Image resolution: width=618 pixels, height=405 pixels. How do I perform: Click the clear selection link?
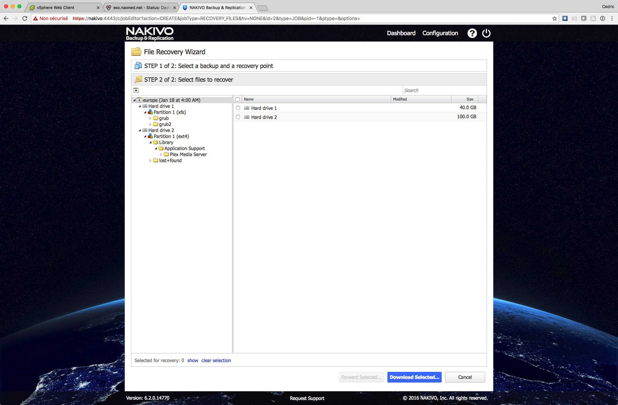pyautogui.click(x=216, y=360)
